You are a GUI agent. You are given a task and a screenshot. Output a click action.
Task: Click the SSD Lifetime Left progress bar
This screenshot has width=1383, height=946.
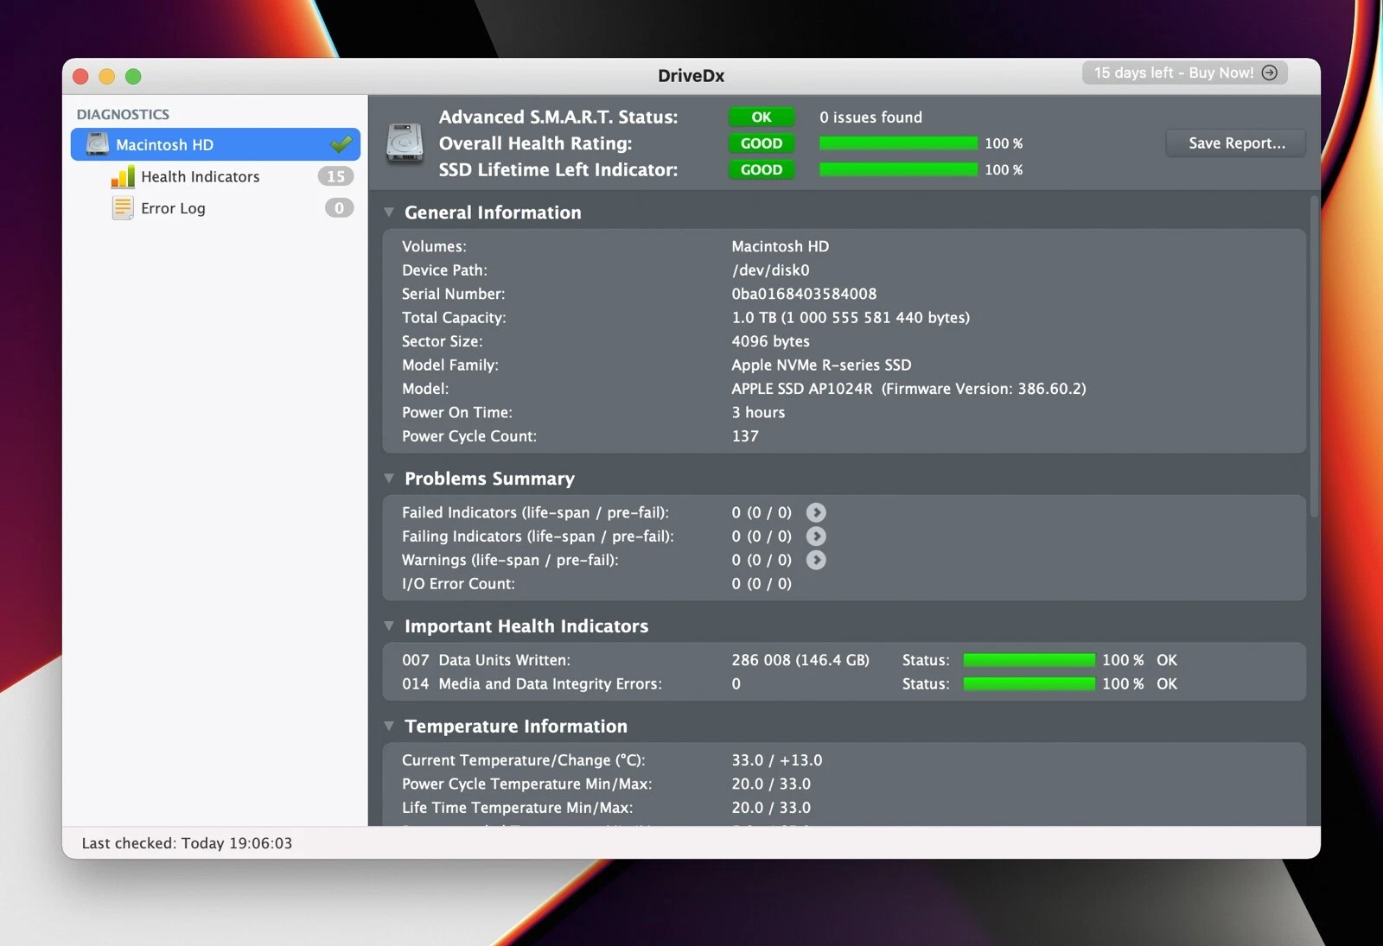[898, 169]
